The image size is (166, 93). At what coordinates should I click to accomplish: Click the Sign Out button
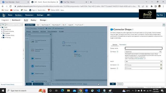click(160, 15)
